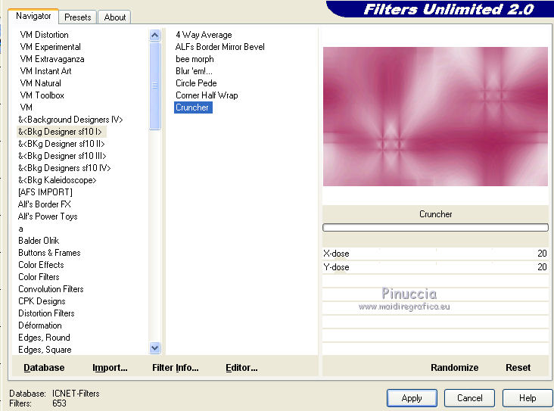Image resolution: width=554 pixels, height=411 pixels.
Task: Open Filter Info...
Action: (x=176, y=368)
